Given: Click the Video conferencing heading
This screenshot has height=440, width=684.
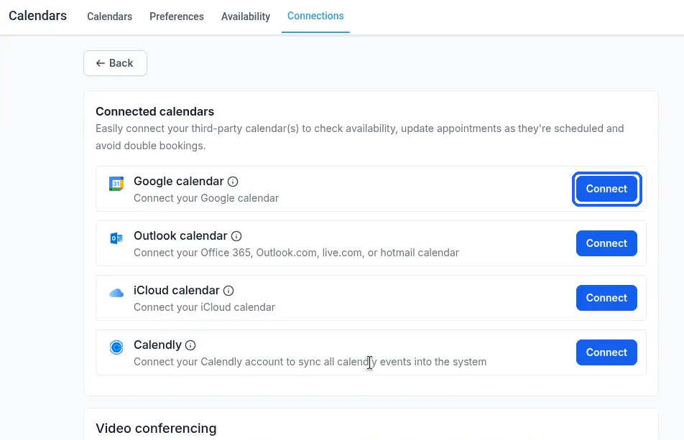Looking at the screenshot, I should coord(156,429).
